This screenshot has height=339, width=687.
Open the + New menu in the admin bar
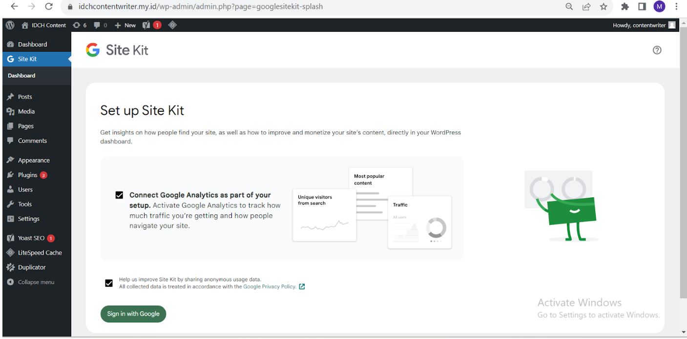point(124,25)
